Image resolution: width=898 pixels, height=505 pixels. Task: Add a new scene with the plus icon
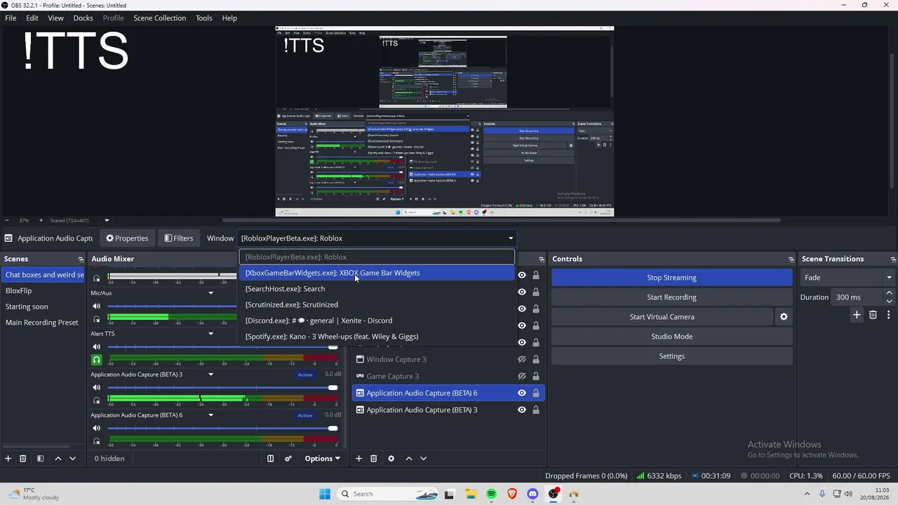(8, 459)
